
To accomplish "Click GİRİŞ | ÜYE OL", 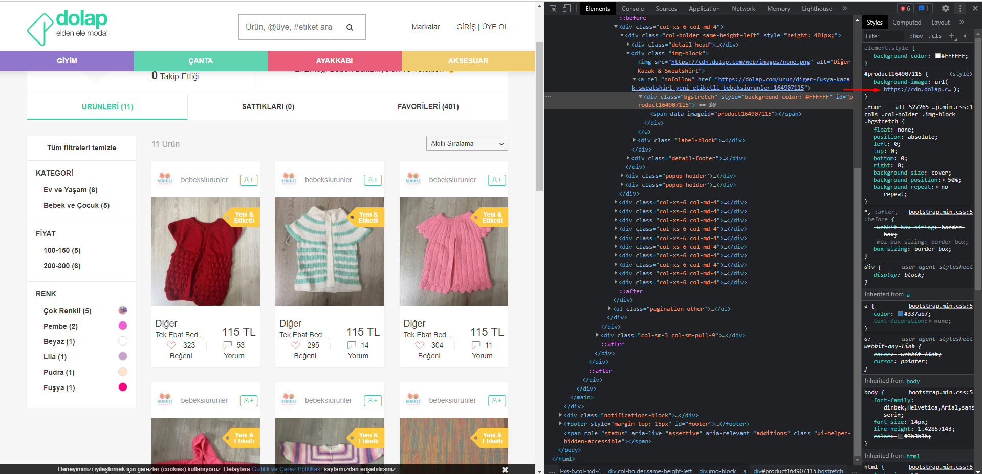I will (482, 27).
